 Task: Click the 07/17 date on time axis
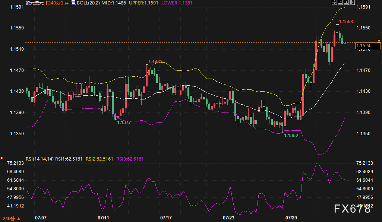pos(166,218)
